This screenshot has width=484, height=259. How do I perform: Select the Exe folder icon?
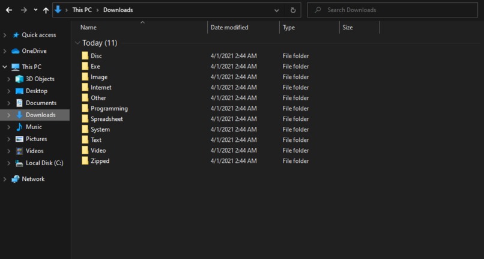pos(85,66)
